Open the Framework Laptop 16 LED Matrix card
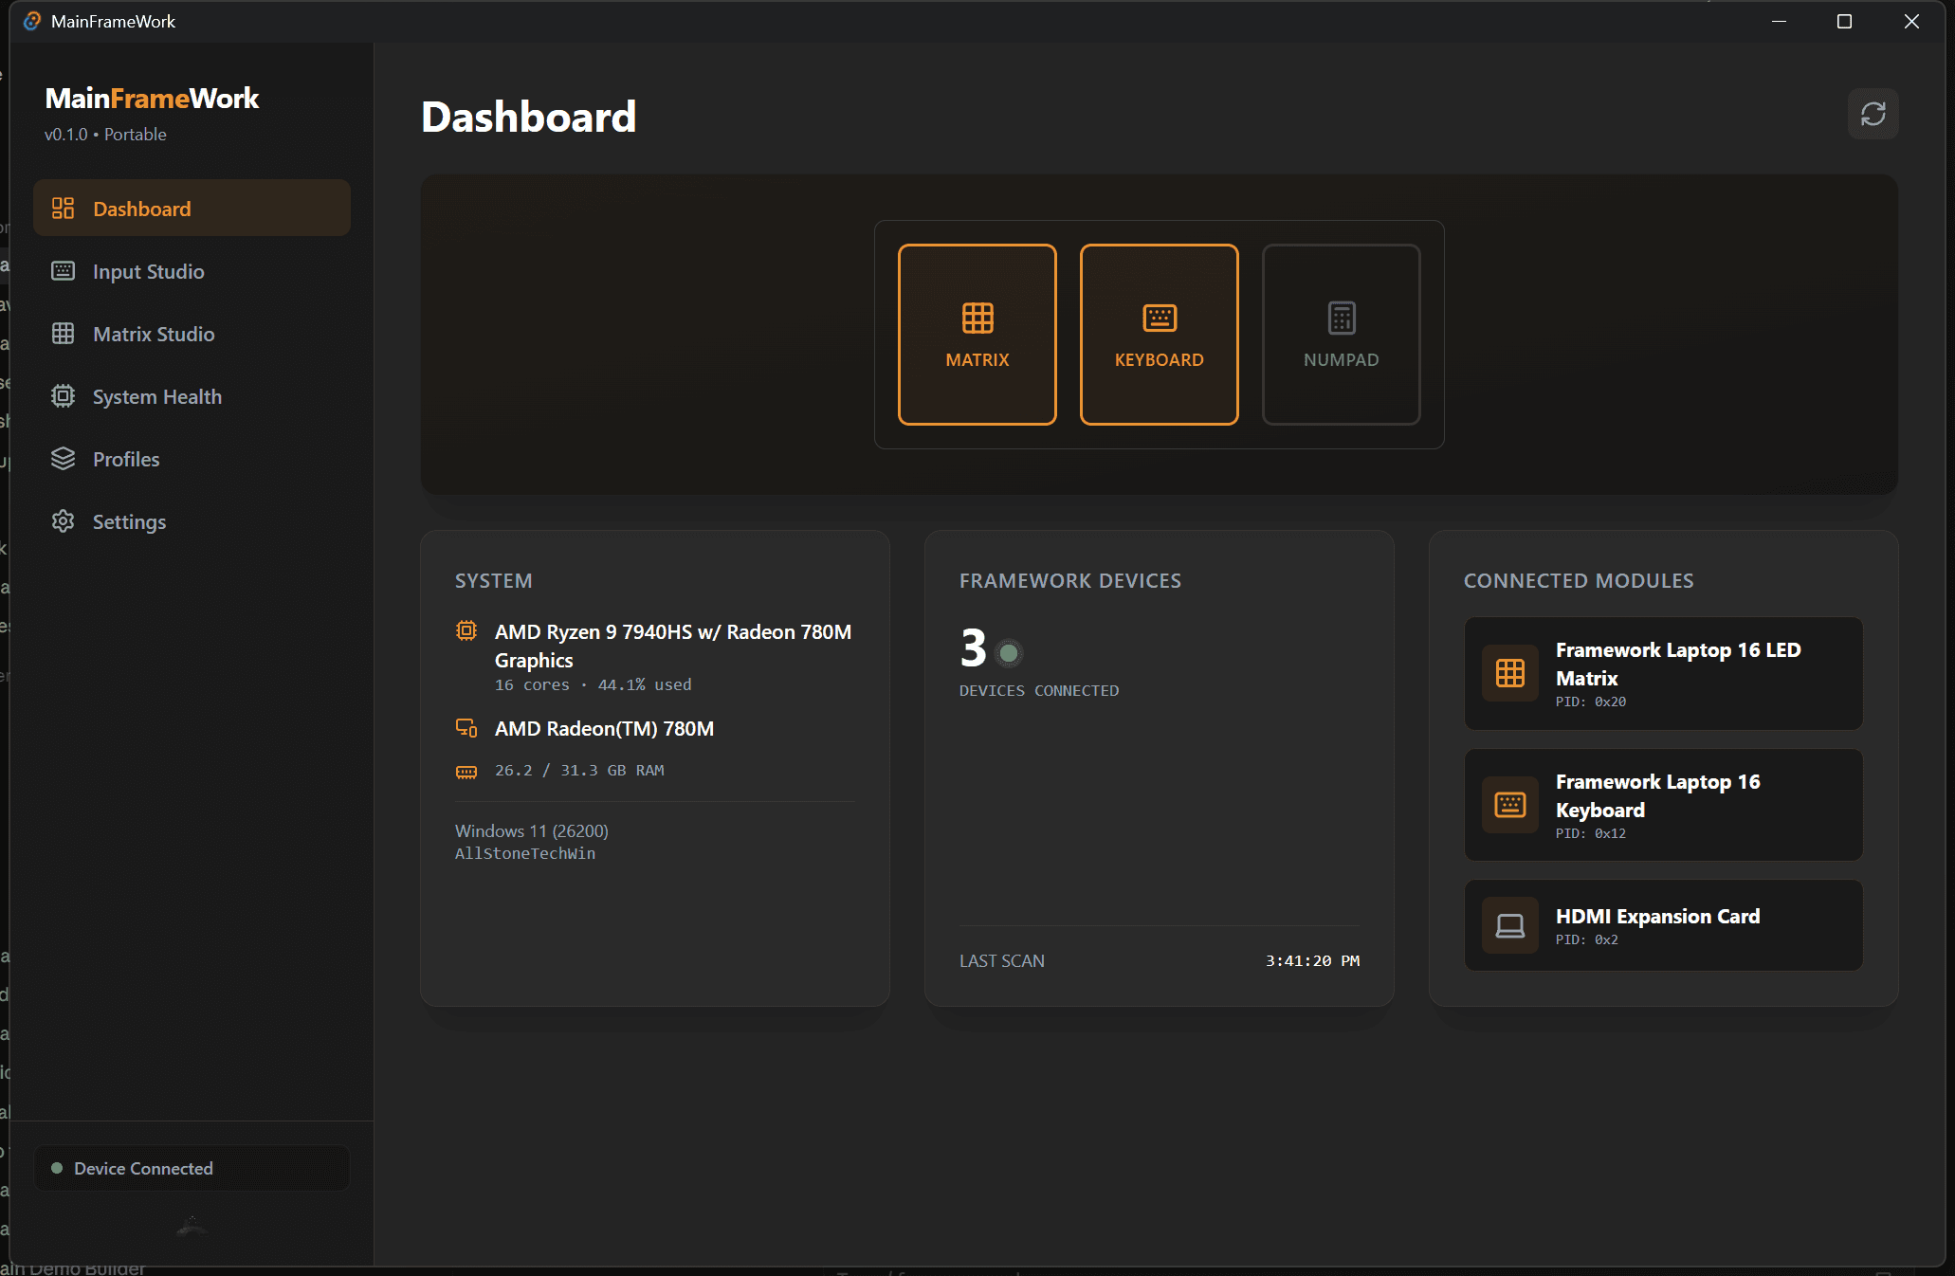Image resolution: width=1955 pixels, height=1276 pixels. (x=1663, y=674)
